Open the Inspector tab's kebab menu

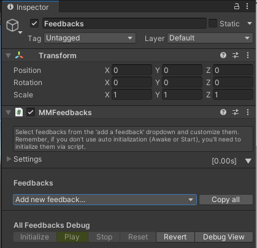pyautogui.click(x=247, y=6)
